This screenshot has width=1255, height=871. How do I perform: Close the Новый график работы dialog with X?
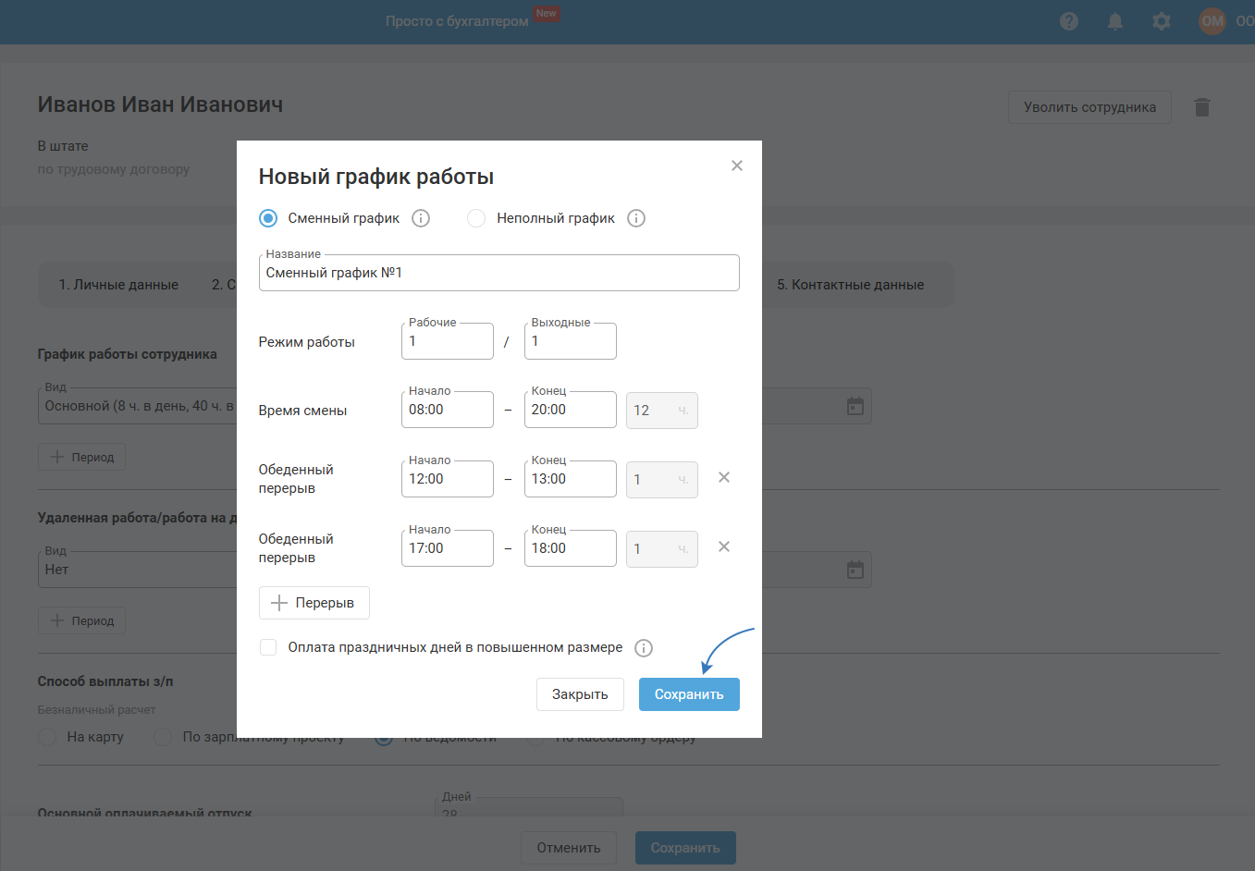737,166
